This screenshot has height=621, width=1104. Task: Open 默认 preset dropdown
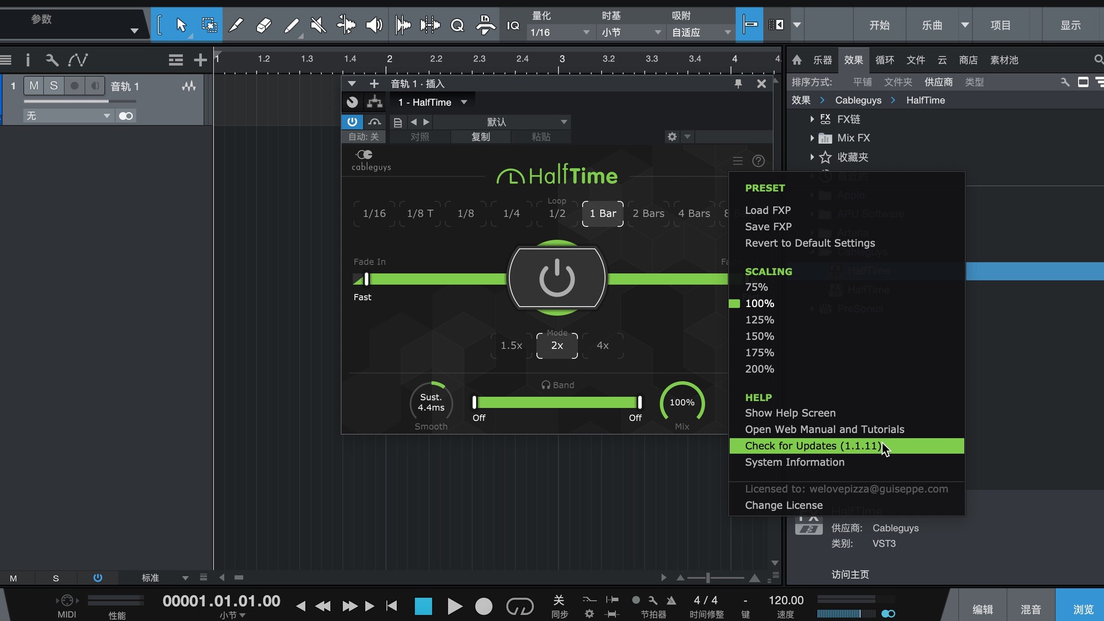click(x=502, y=122)
